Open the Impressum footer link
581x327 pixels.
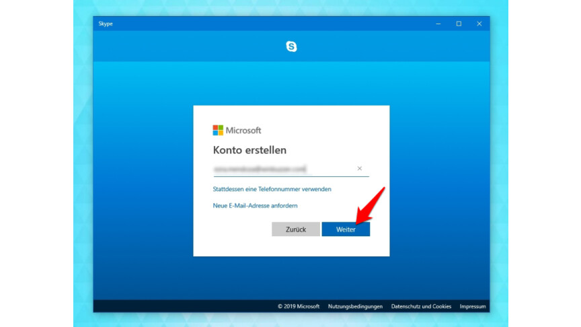point(473,306)
